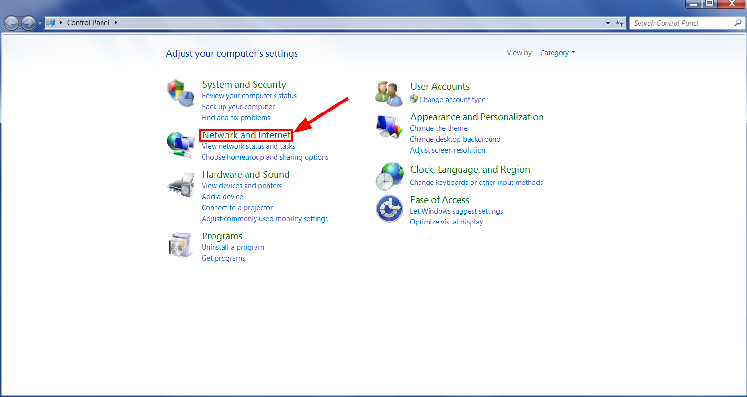
Task: Click Find and fix problems
Action: point(235,118)
